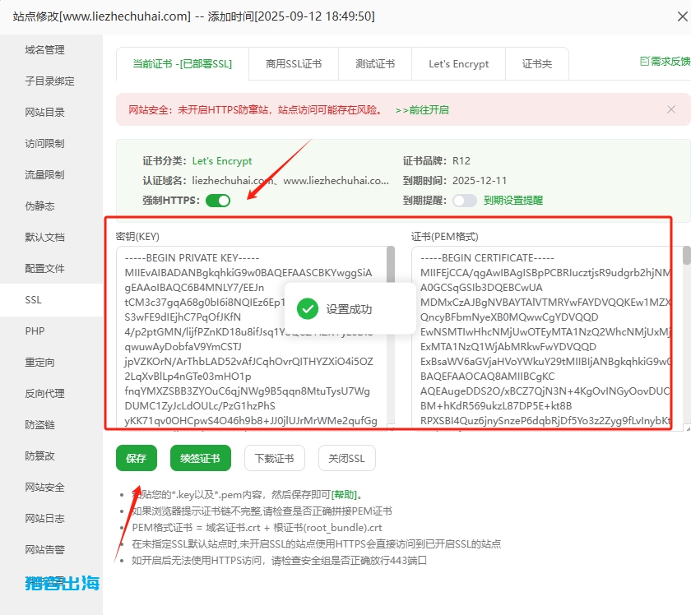Open 域名管理 in the sidebar
691x615 pixels.
[x=45, y=50]
